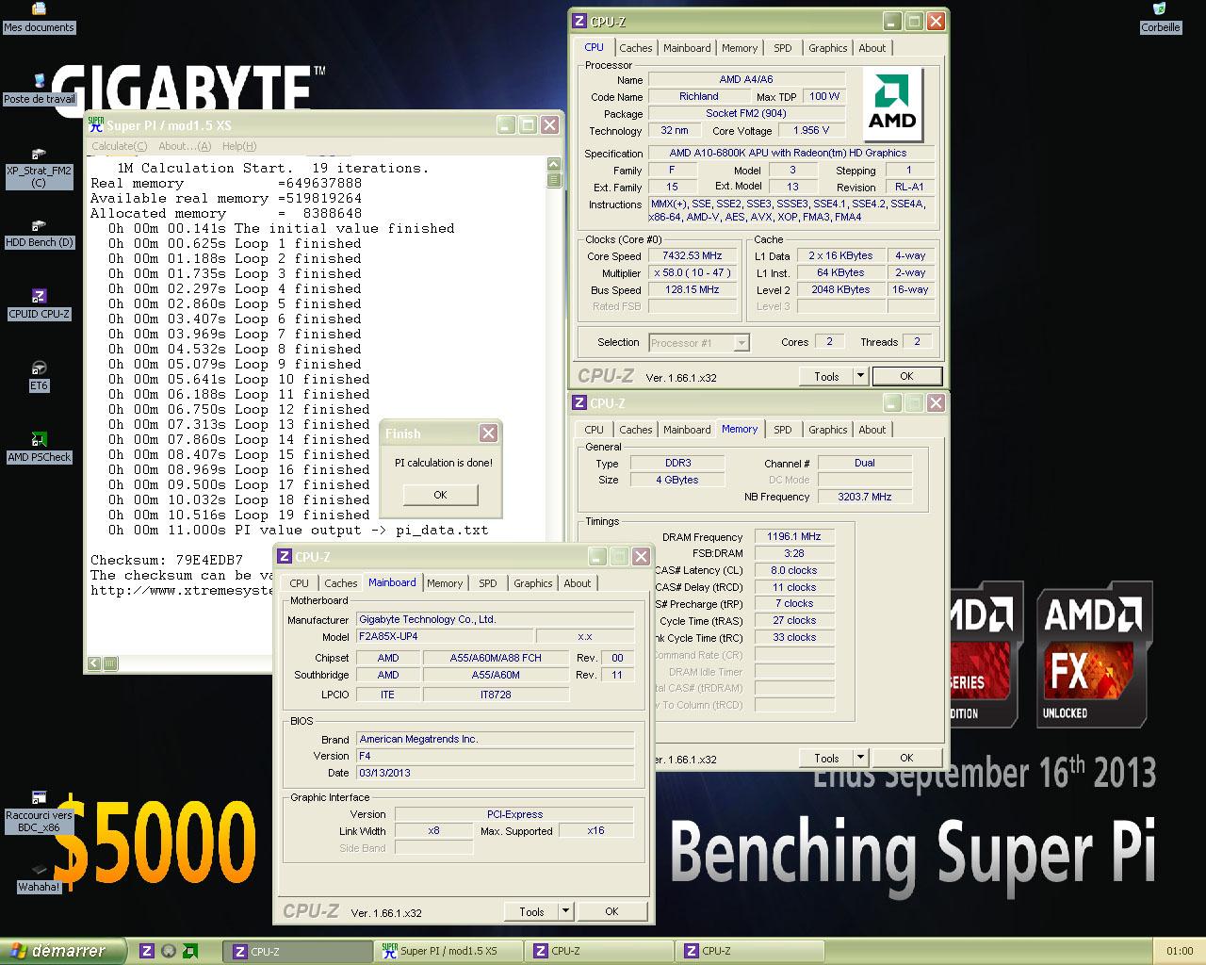The height and width of the screenshot is (965, 1206).
Task: Click the AMD logo in CPU-Z CPU tab
Action: point(891,105)
